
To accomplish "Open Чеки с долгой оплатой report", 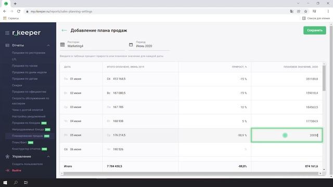I will point(28,110).
